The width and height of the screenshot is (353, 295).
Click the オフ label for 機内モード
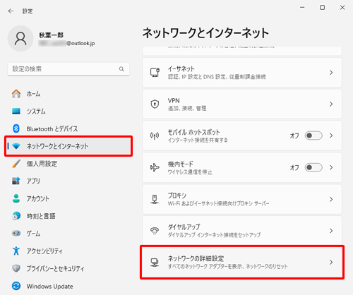click(294, 167)
